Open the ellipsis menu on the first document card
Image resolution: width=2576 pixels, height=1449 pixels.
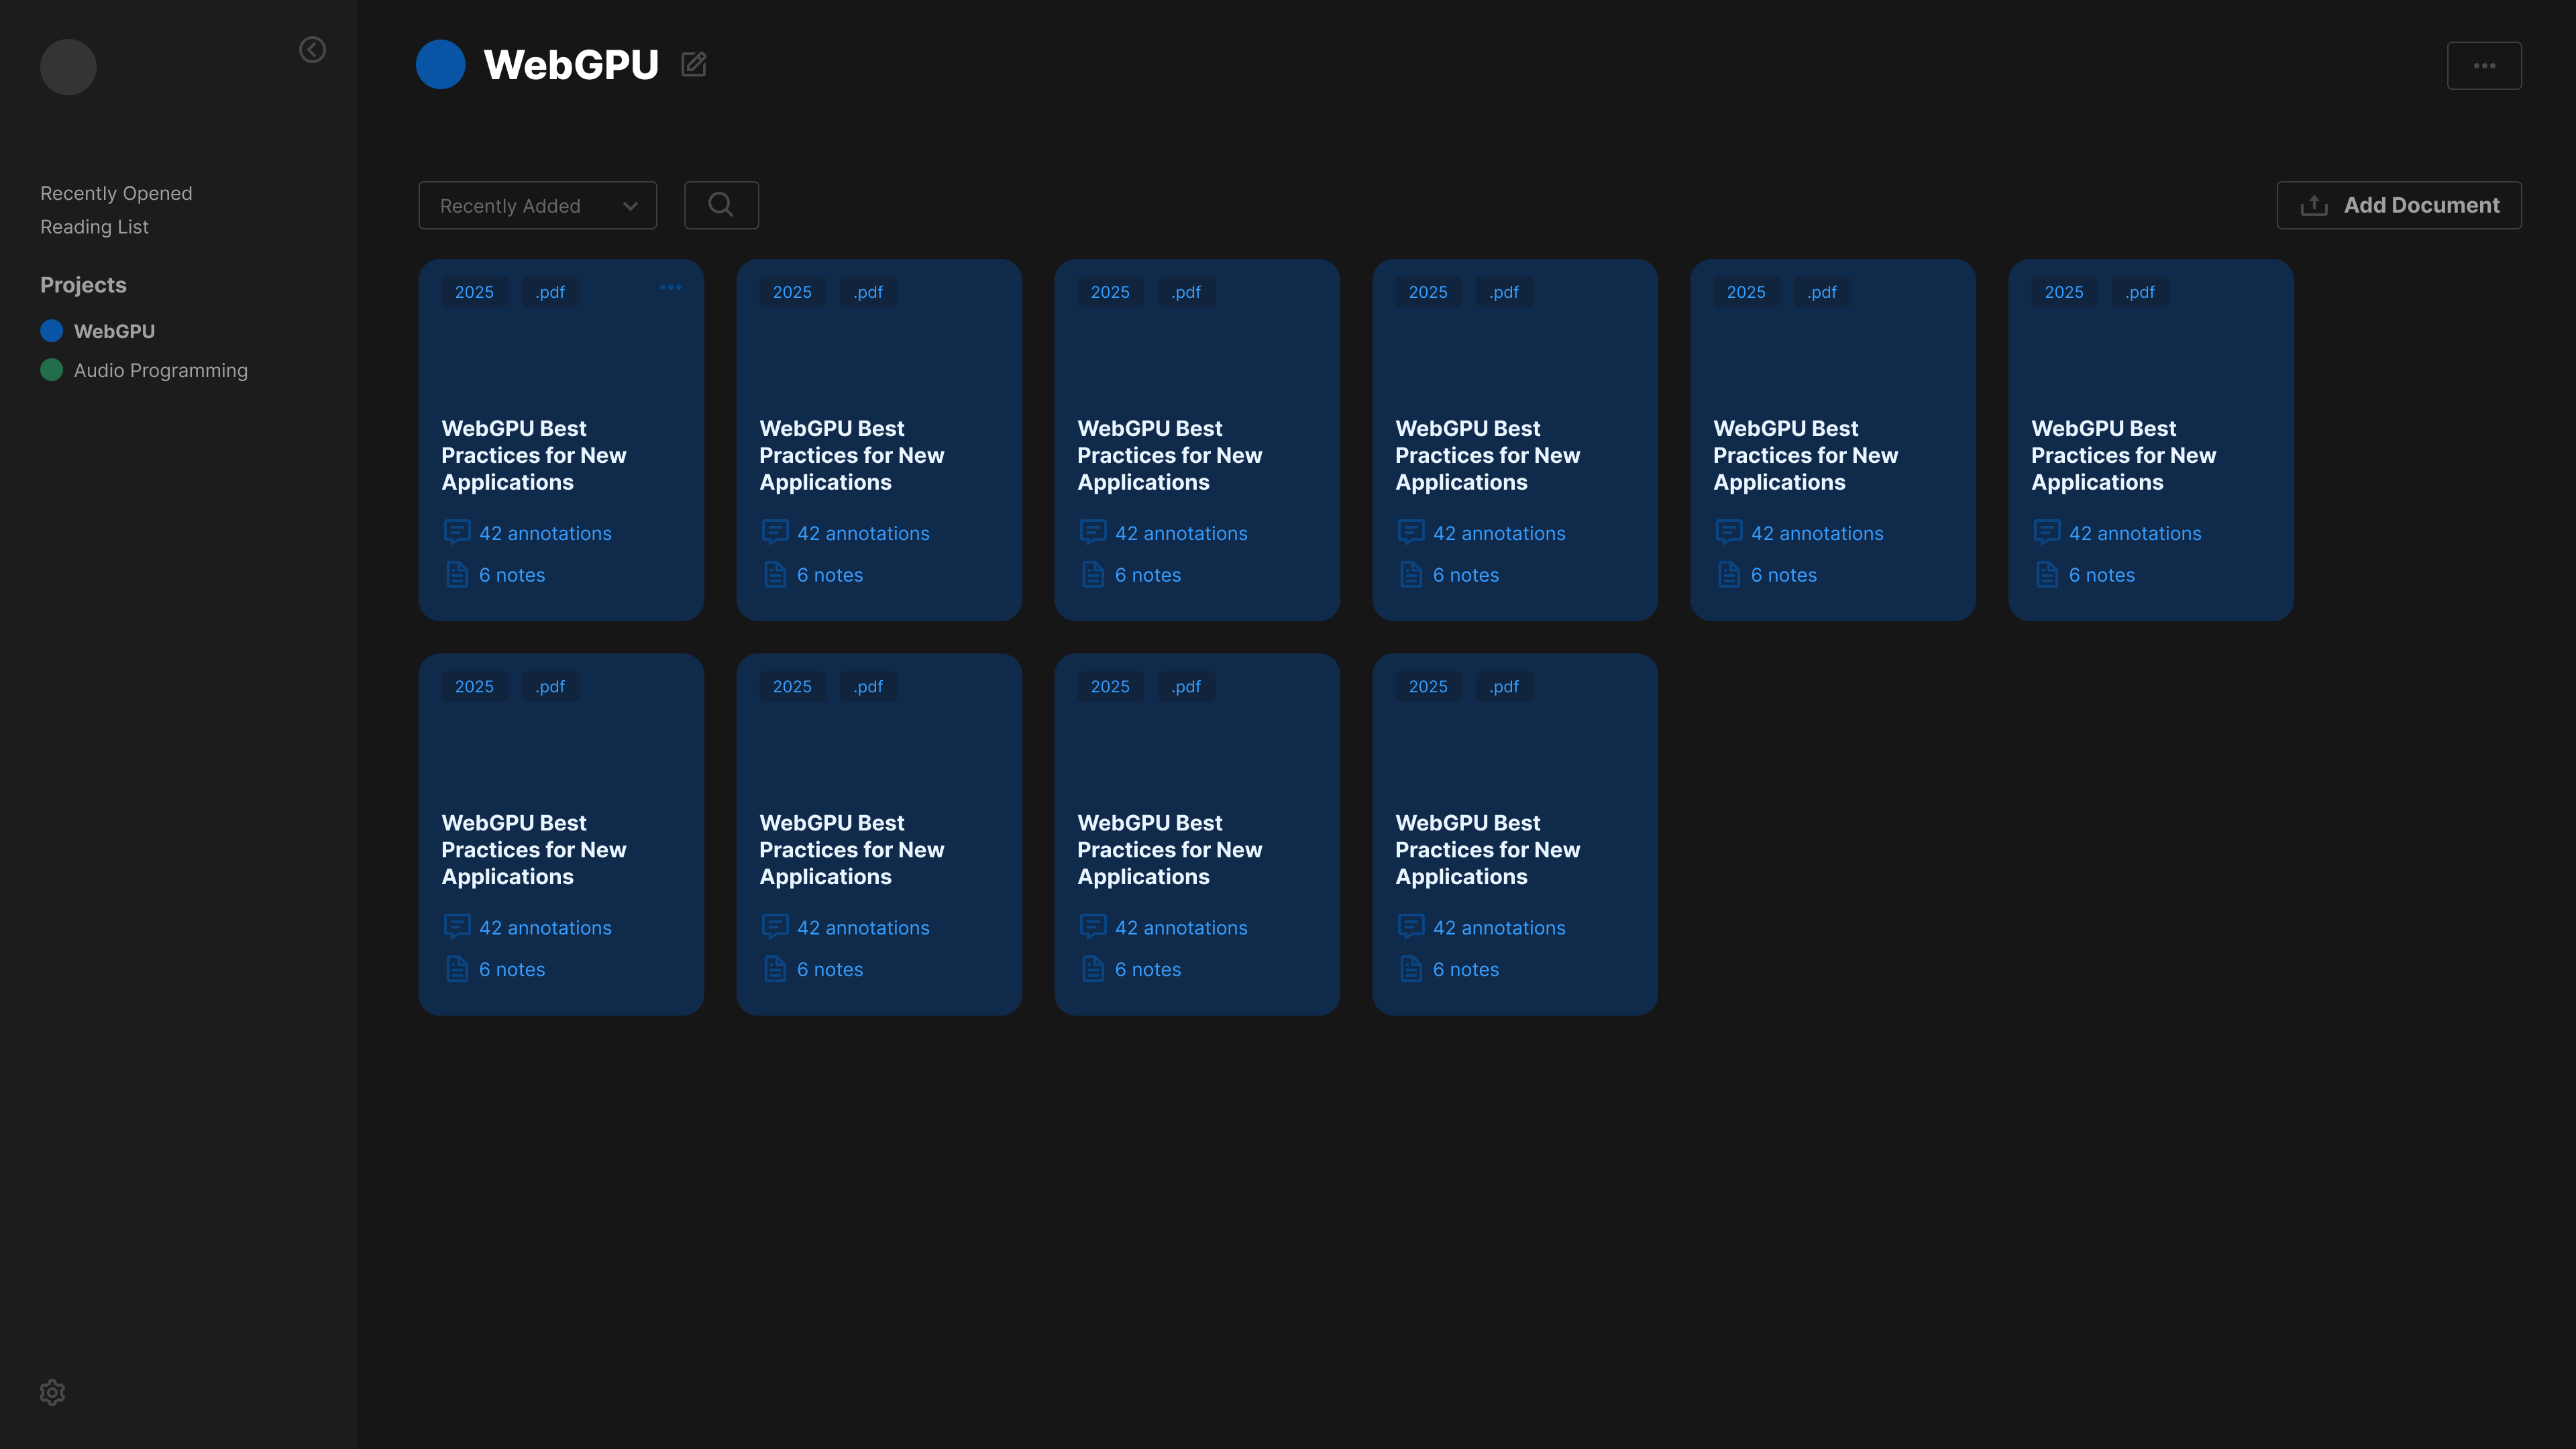coord(671,287)
